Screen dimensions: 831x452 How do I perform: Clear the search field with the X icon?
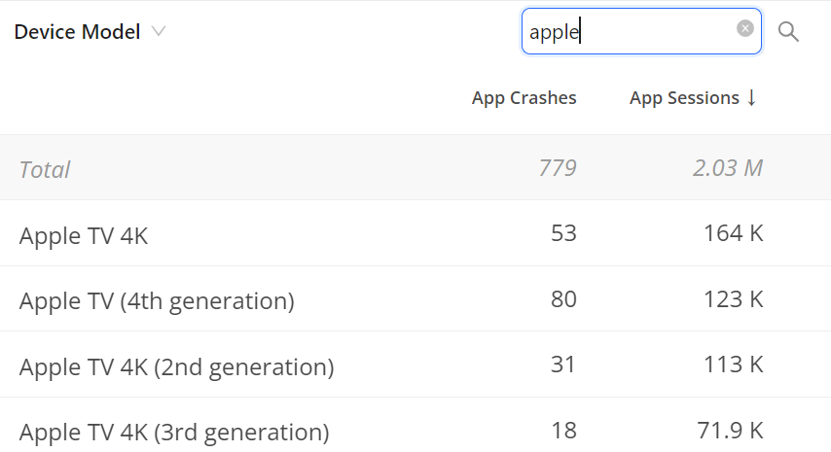click(x=745, y=28)
